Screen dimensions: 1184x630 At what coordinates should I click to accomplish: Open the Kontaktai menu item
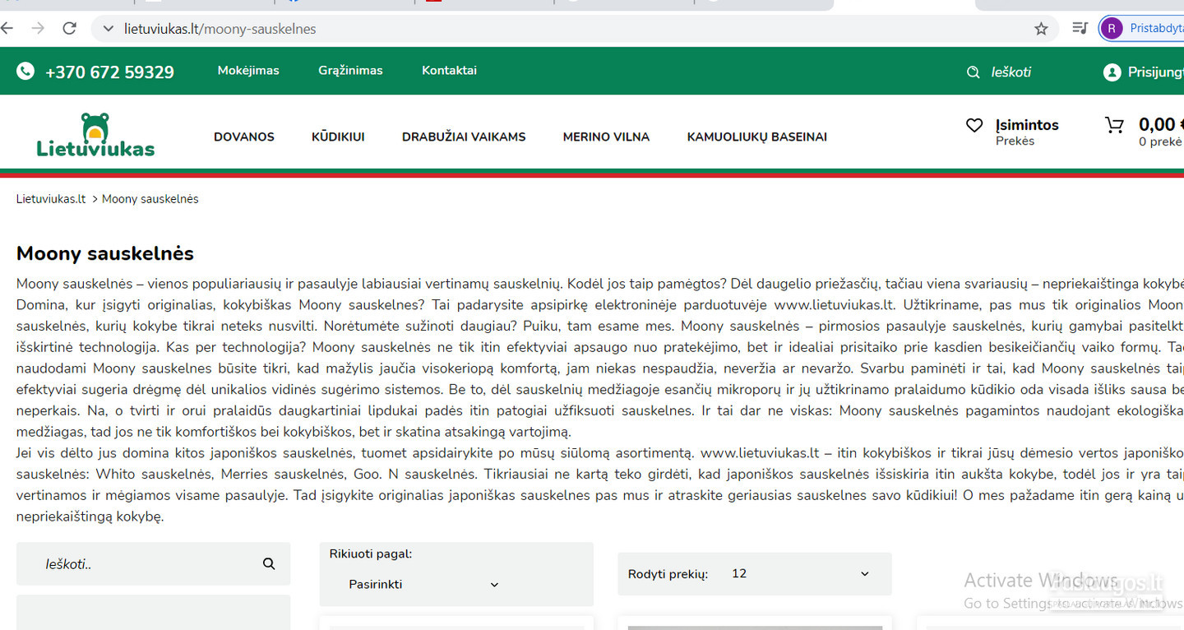(x=449, y=71)
